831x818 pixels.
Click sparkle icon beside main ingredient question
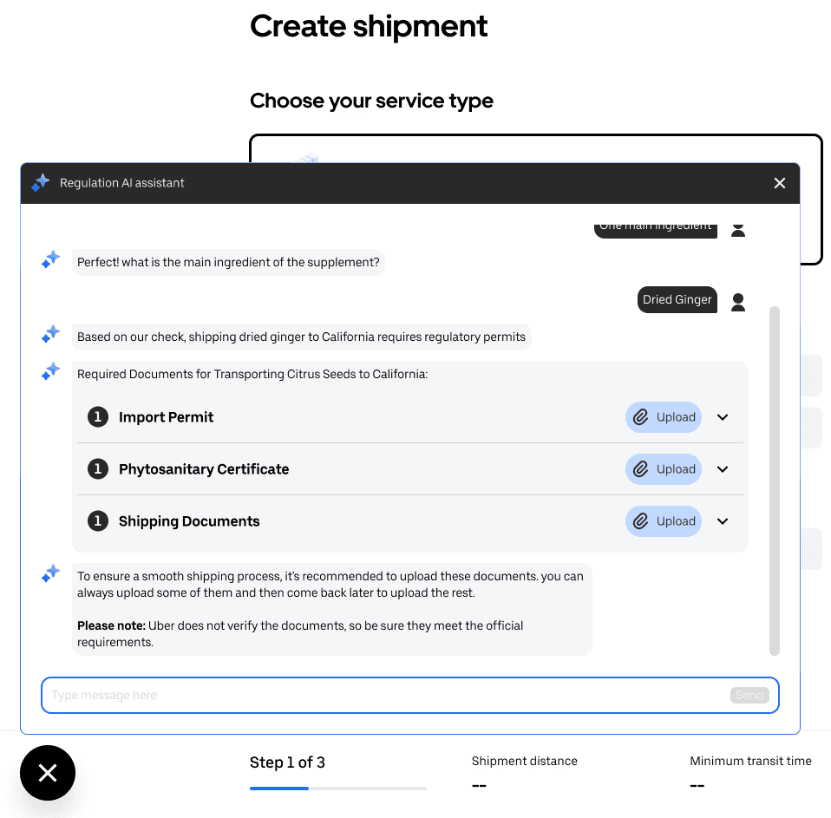(x=51, y=259)
